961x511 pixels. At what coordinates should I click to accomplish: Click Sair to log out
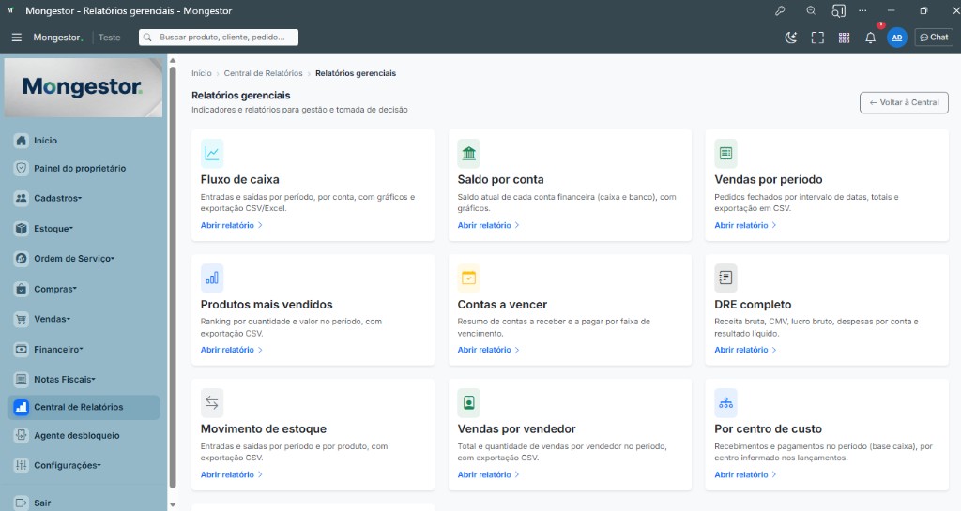tap(84, 503)
